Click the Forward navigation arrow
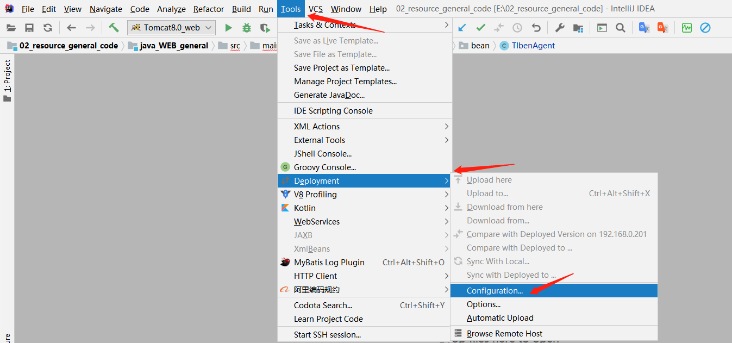This screenshot has width=732, height=343. pos(90,28)
